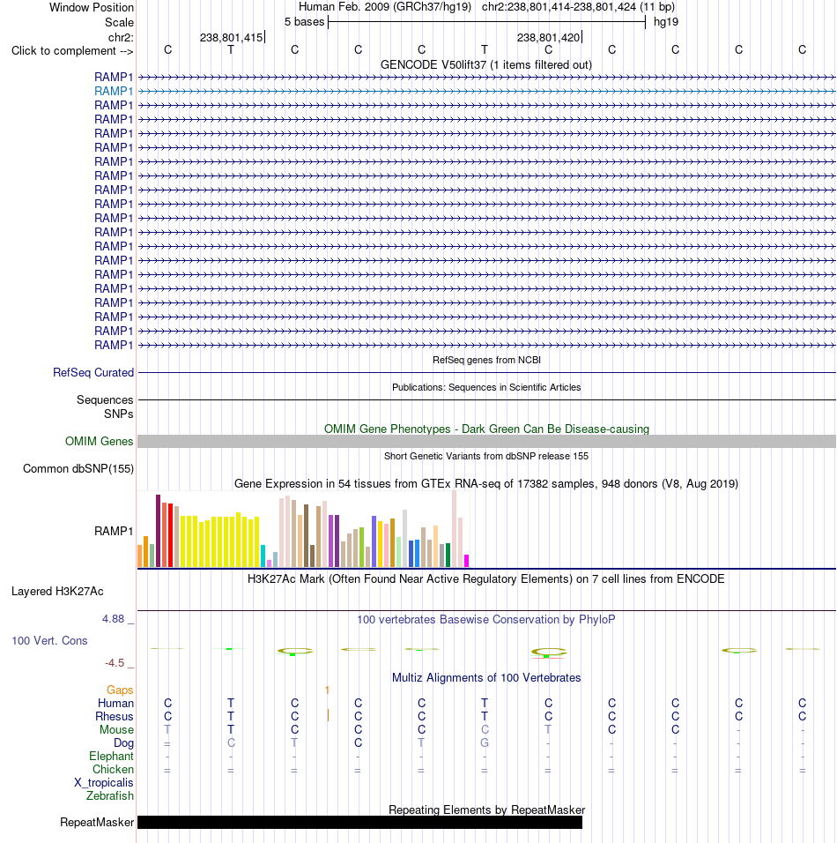Image resolution: width=837 pixels, height=843 pixels.
Task: Click the "Human Feb. 2009 (GRCh37/hg19)" assembly text
Action: (x=385, y=7)
